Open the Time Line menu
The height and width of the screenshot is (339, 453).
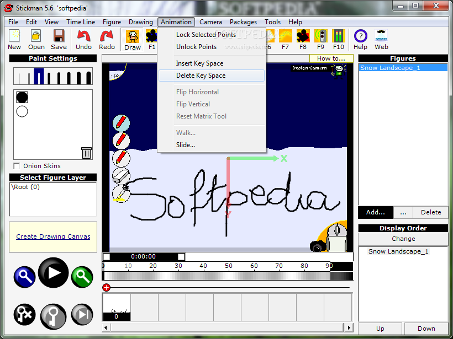81,22
